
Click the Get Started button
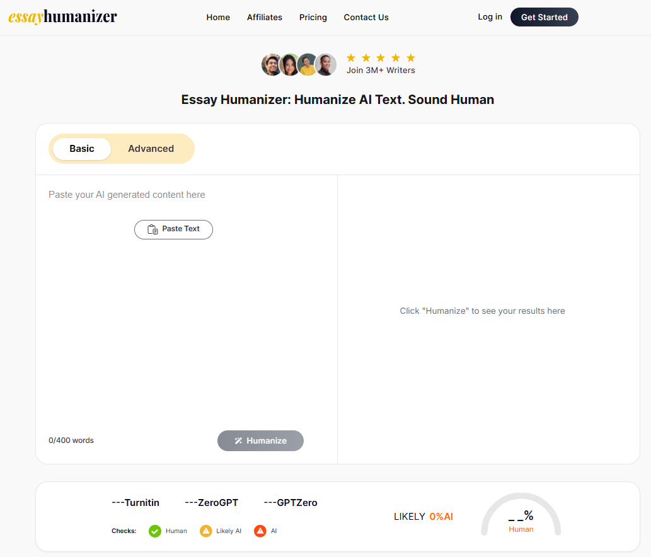pos(544,17)
